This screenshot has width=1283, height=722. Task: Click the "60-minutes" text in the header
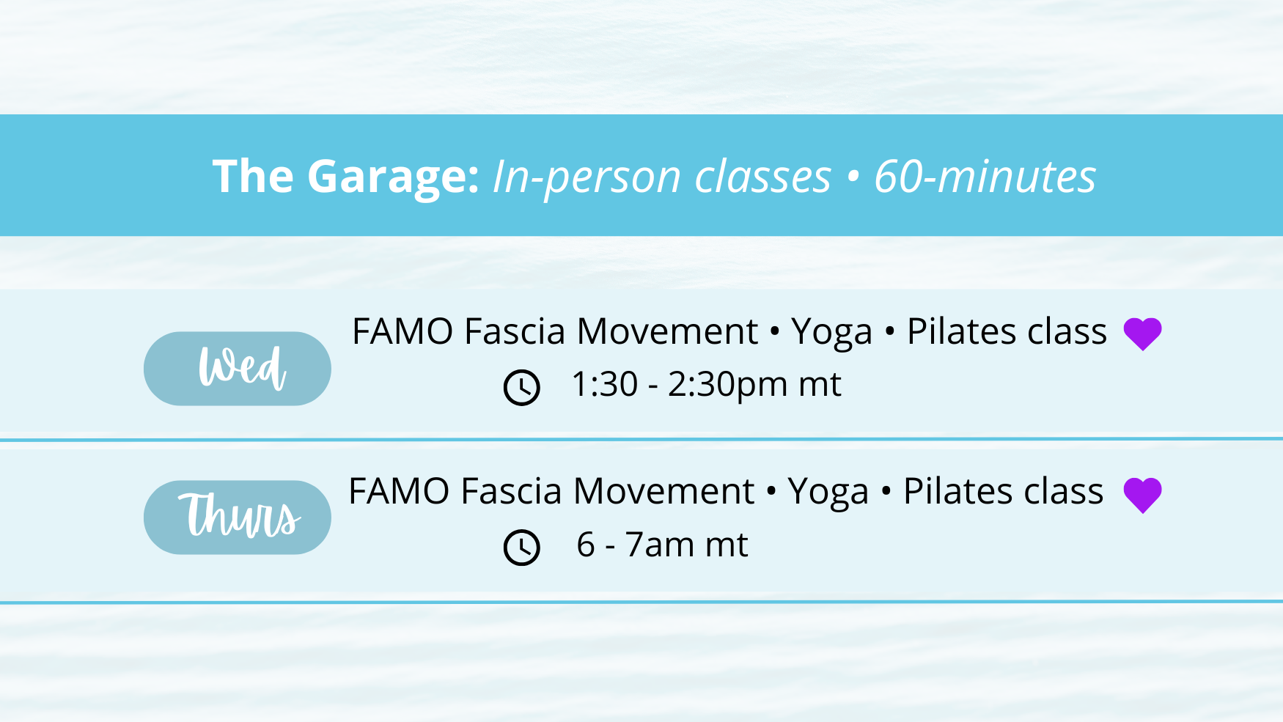tap(985, 177)
